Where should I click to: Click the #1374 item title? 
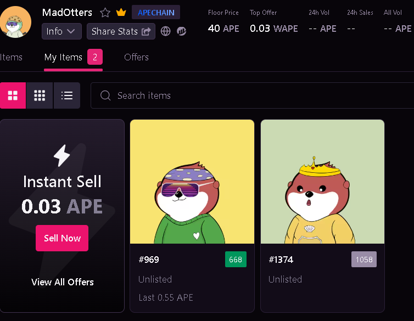click(281, 260)
